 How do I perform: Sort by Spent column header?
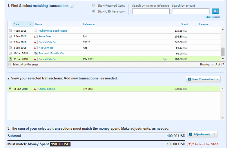[184, 24]
